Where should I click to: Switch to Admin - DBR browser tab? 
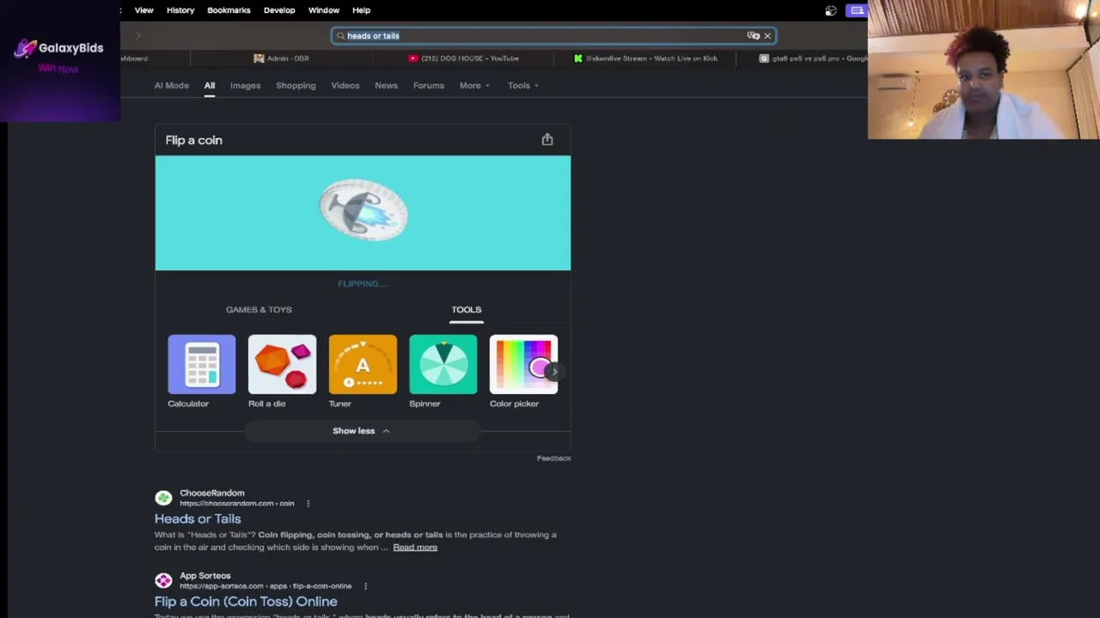click(281, 58)
